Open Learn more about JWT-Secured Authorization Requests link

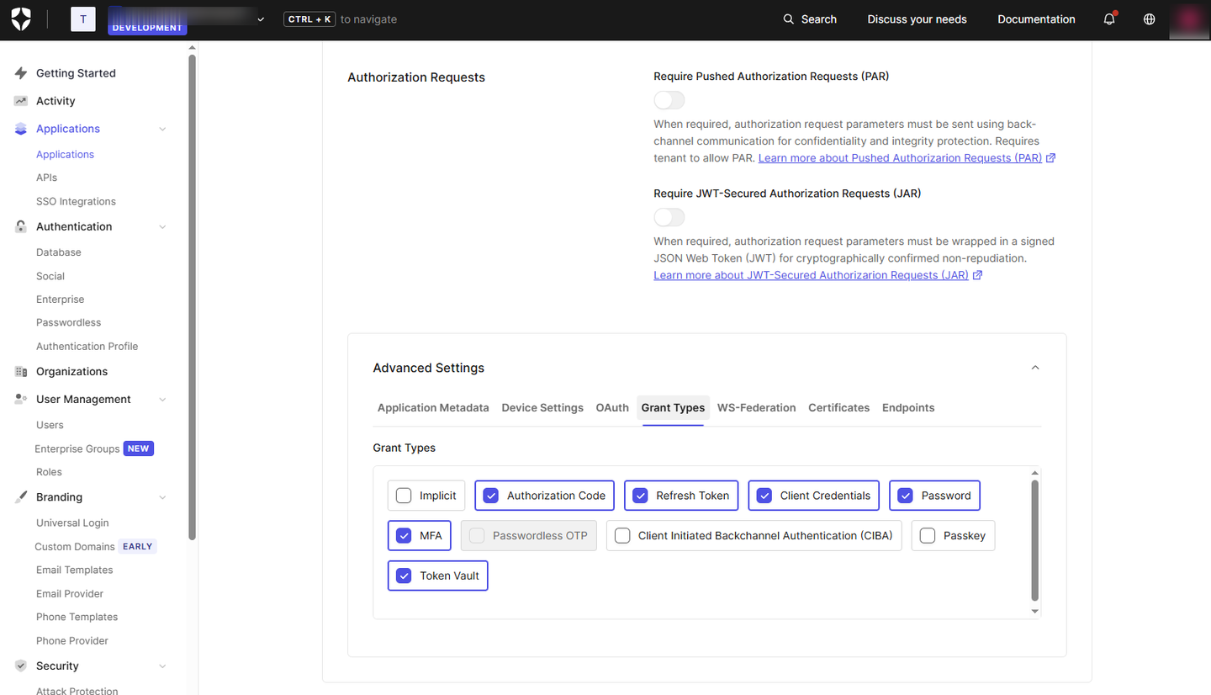click(x=812, y=275)
